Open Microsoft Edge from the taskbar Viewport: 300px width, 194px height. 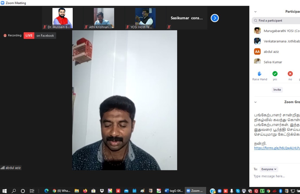46,191
